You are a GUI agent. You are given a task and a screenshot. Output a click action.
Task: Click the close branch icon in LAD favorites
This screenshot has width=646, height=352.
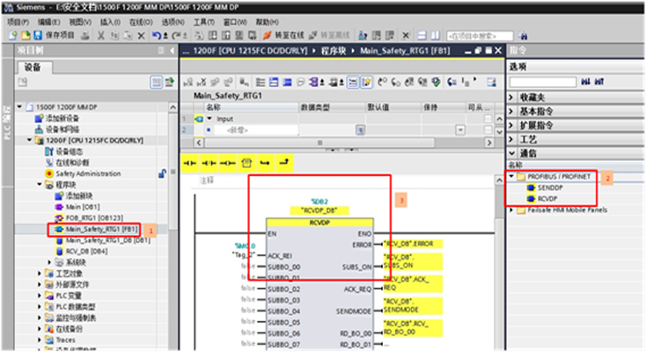(284, 163)
